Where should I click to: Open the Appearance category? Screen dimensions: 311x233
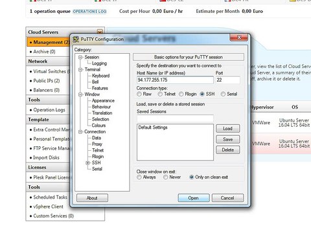pos(103,101)
